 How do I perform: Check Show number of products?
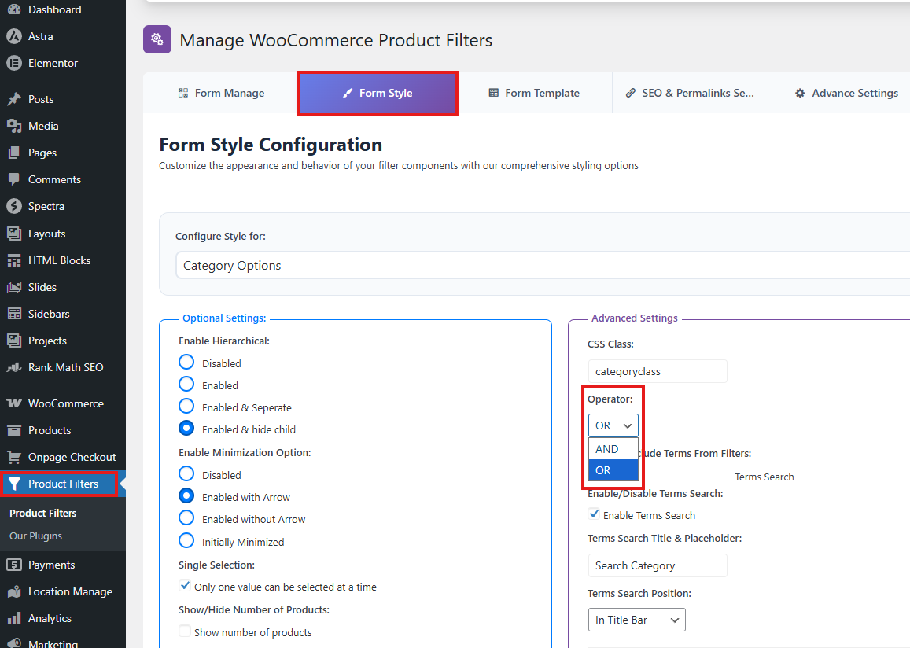(185, 631)
